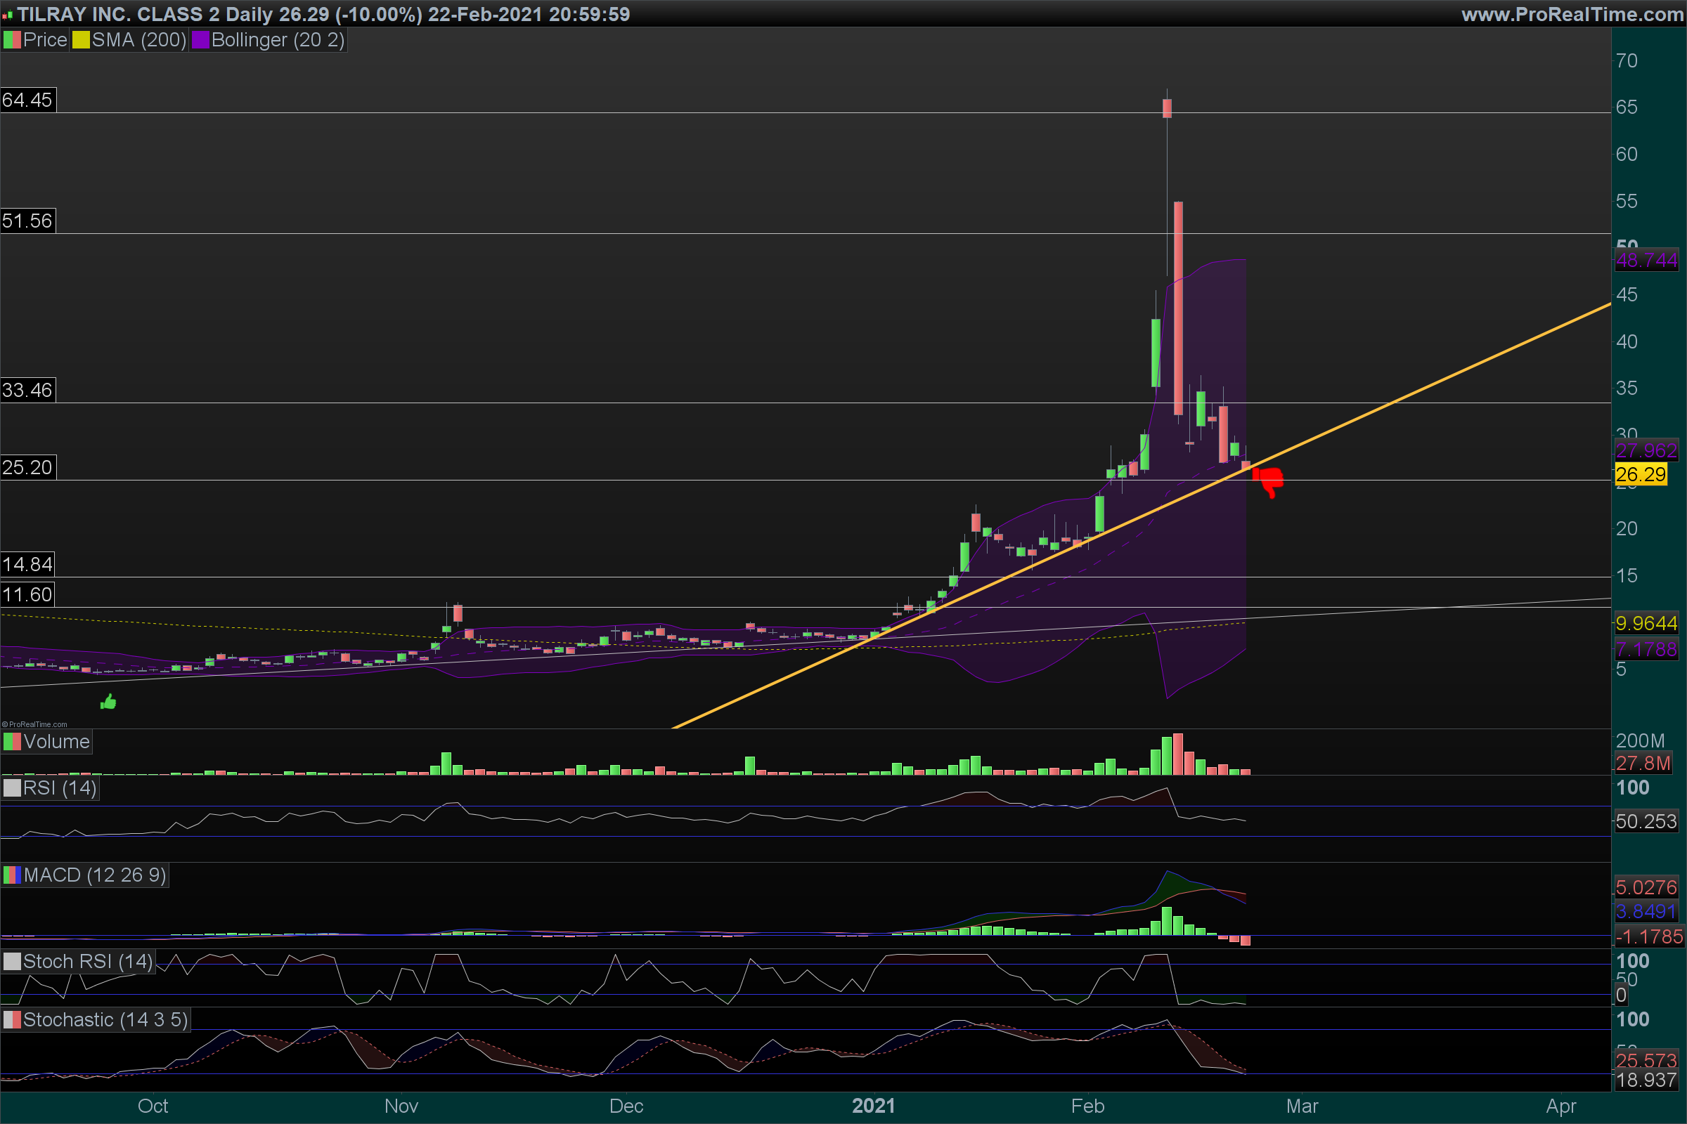The width and height of the screenshot is (1687, 1124).
Task: Click the yellow SMA (200) color swatch
Action: pyautogui.click(x=80, y=40)
